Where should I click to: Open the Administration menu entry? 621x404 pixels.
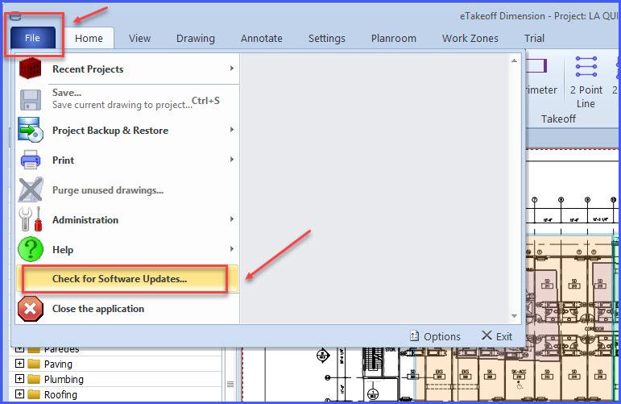127,219
